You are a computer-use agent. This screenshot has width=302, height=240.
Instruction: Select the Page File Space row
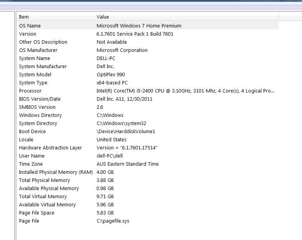(x=148, y=213)
